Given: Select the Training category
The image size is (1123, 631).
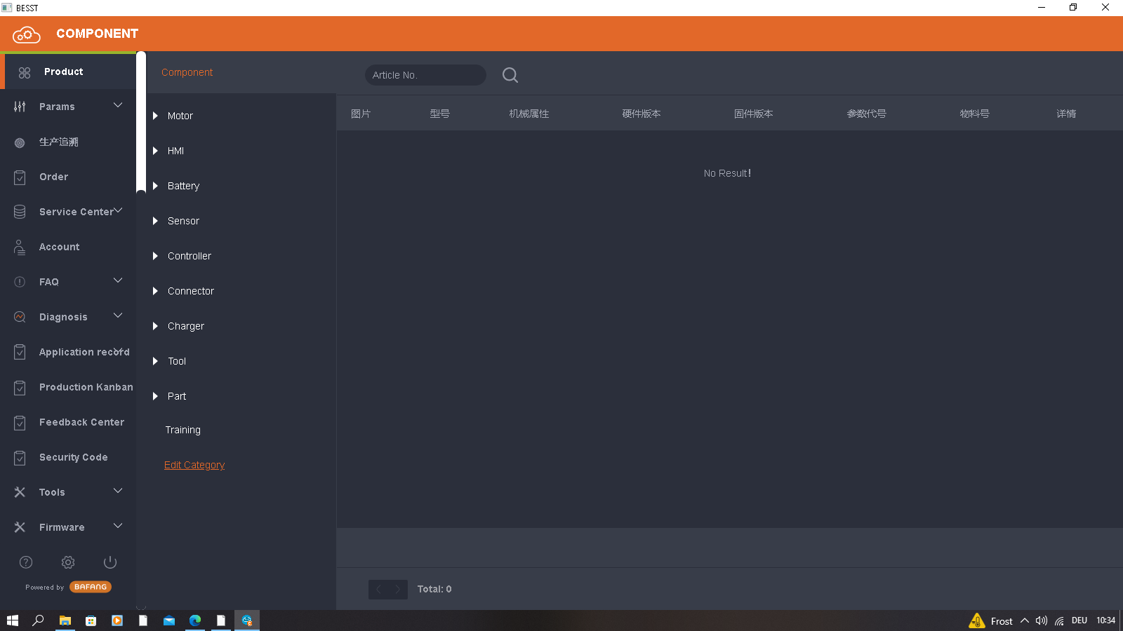Looking at the screenshot, I should [x=182, y=430].
